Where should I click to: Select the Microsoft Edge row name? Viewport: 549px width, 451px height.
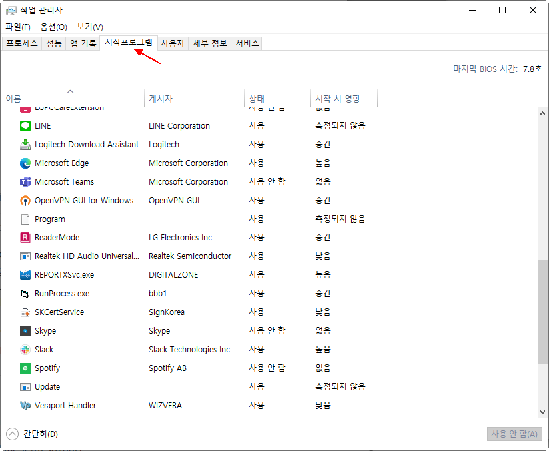pos(61,163)
